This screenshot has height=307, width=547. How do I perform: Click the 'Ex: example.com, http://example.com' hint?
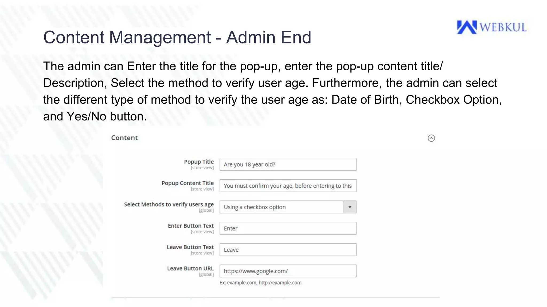pyautogui.click(x=260, y=283)
